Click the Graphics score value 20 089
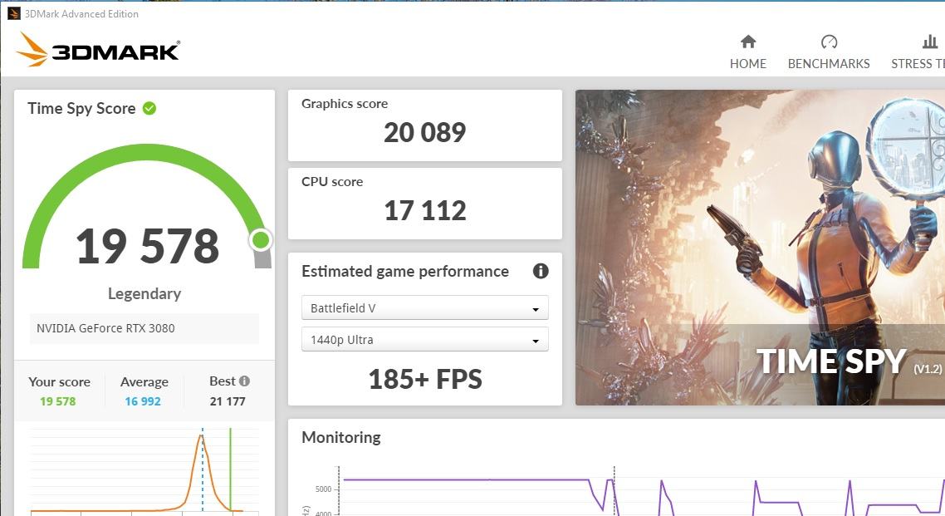This screenshot has height=516, width=945. click(x=425, y=133)
